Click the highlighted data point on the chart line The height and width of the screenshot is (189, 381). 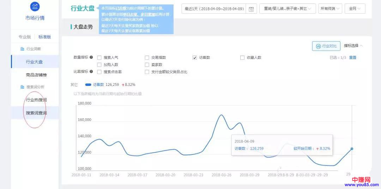pos(352,149)
